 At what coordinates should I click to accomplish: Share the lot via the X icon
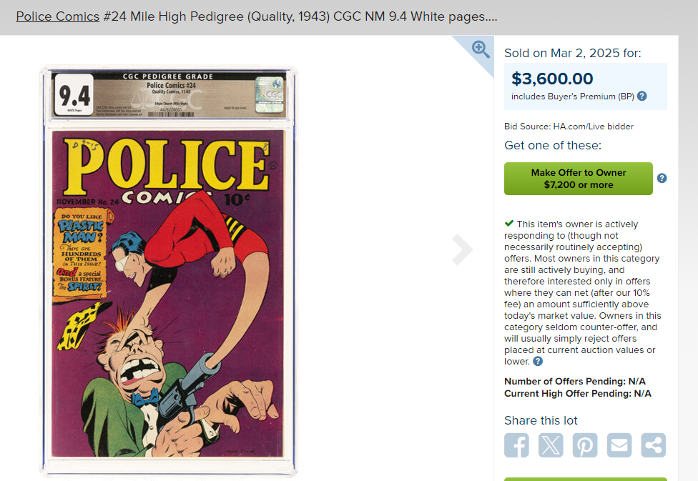551,445
